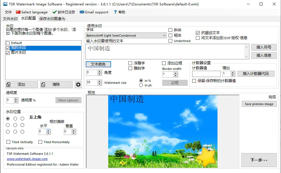
Task: Open the 文本颜色 color picker
Action: [x=98, y=64]
